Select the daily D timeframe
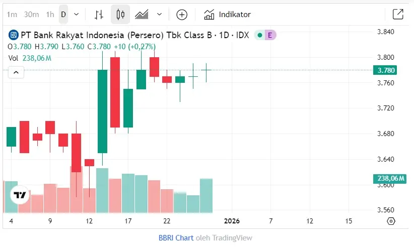This screenshot has width=414, height=247. click(x=63, y=15)
